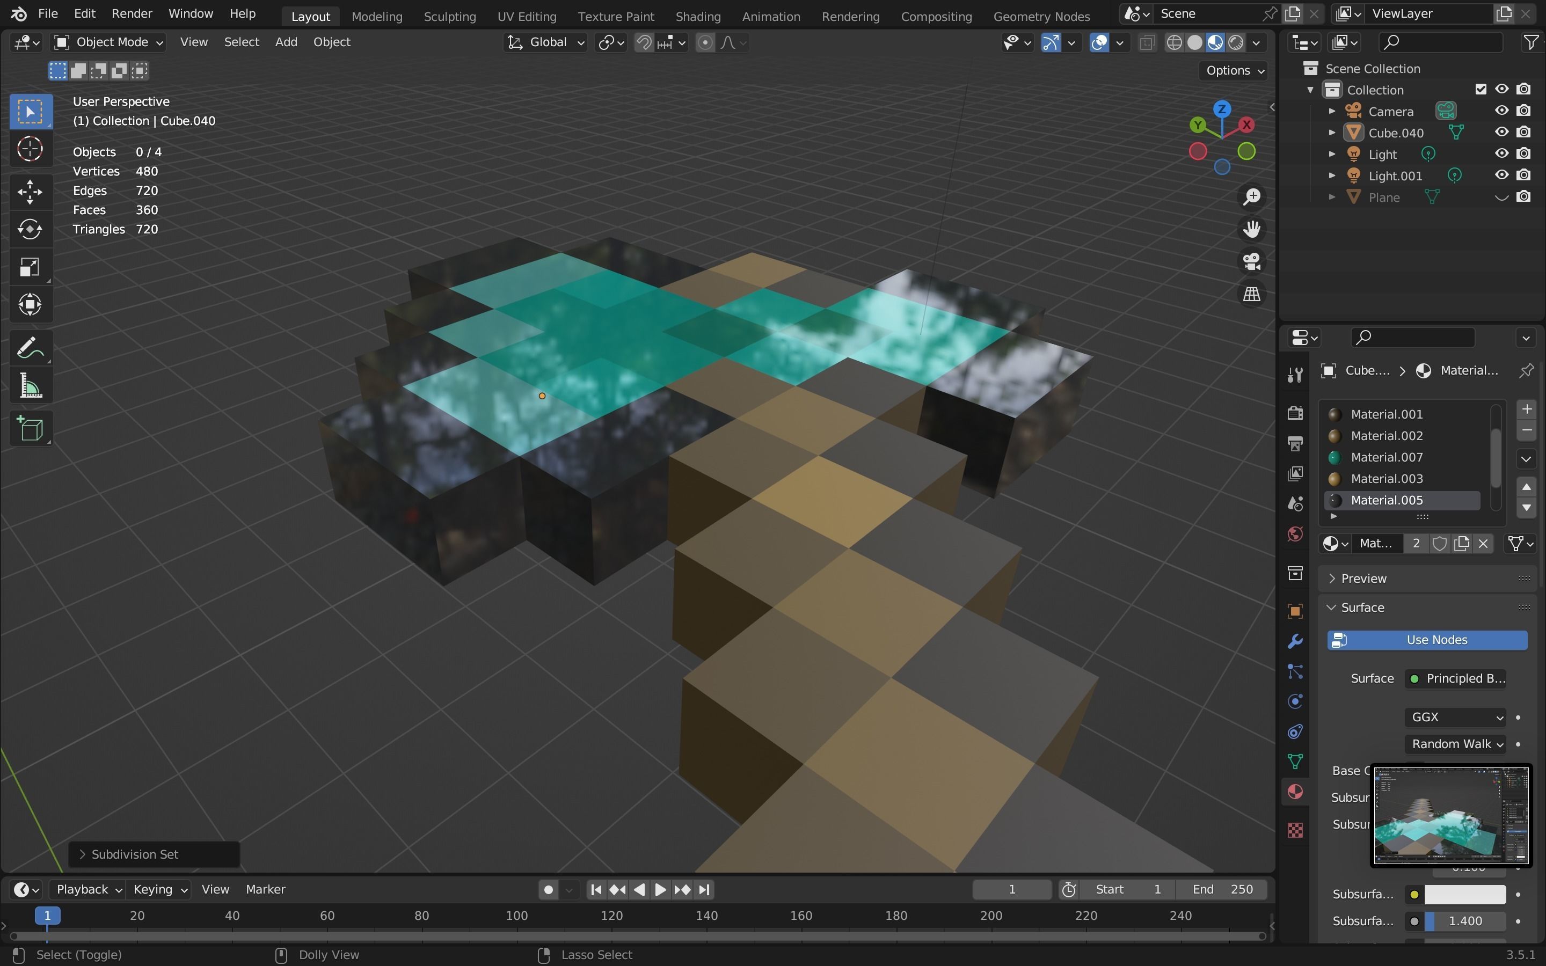
Task: Open the Physics properties tab
Action: click(1295, 701)
